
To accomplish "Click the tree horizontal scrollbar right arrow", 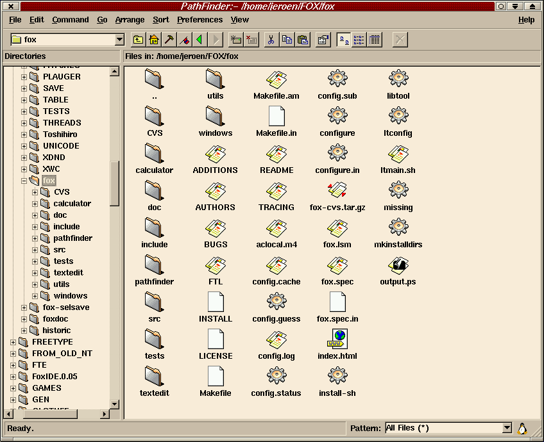I will (x=105, y=414).
